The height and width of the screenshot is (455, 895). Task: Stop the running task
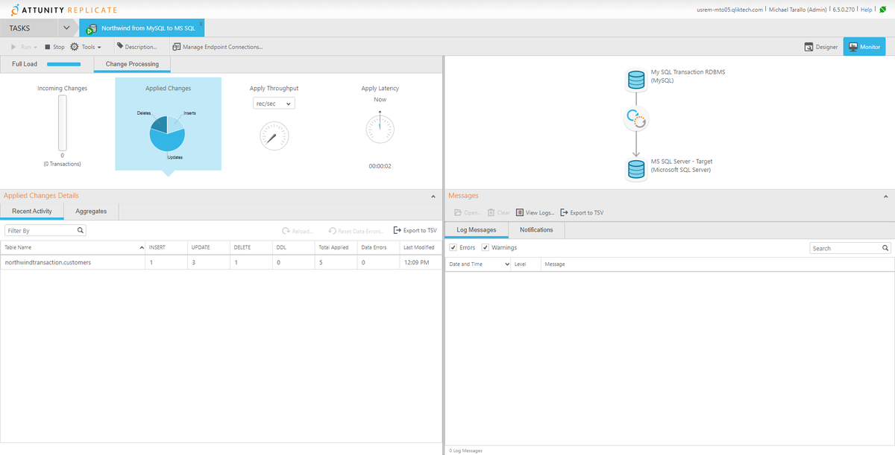[x=54, y=47]
